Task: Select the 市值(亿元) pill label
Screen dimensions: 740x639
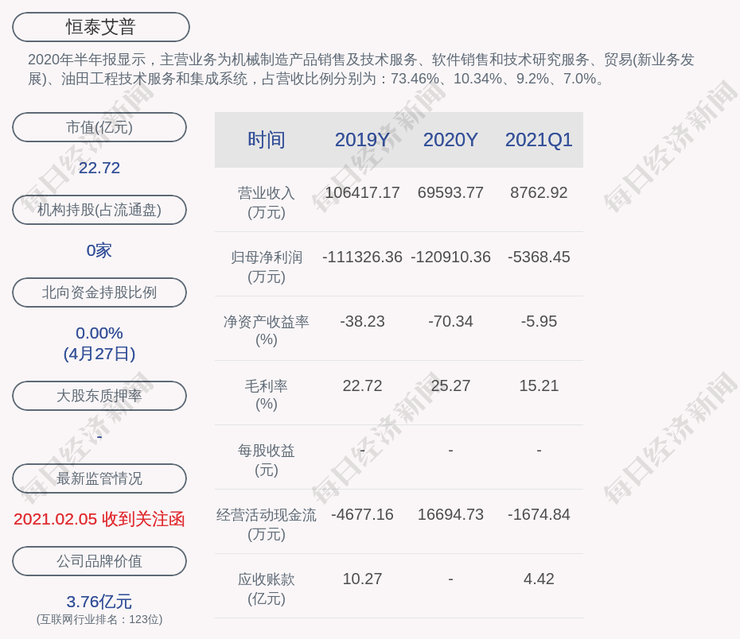Action: 99,127
